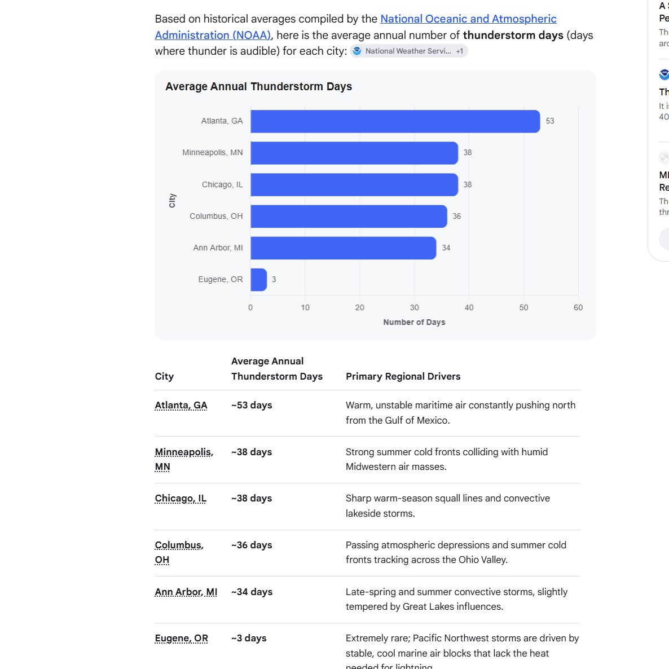
Task: Click 'tempered by Great Lakes influences.' text
Action: point(425,607)
